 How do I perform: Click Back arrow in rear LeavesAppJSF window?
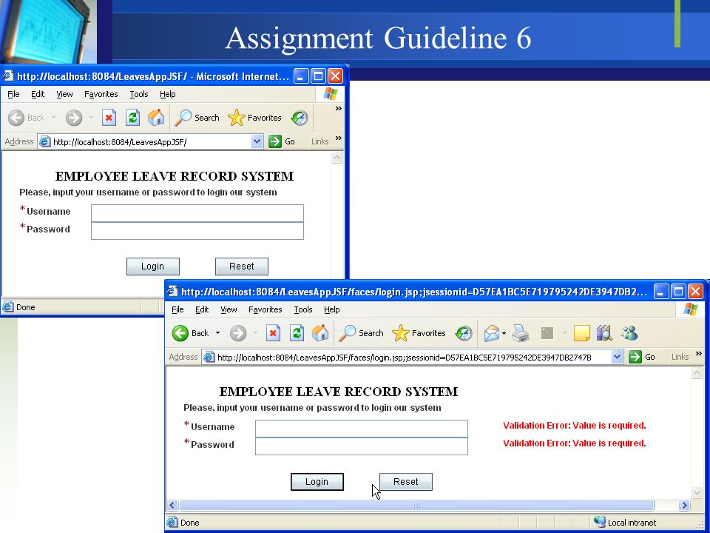click(x=16, y=118)
